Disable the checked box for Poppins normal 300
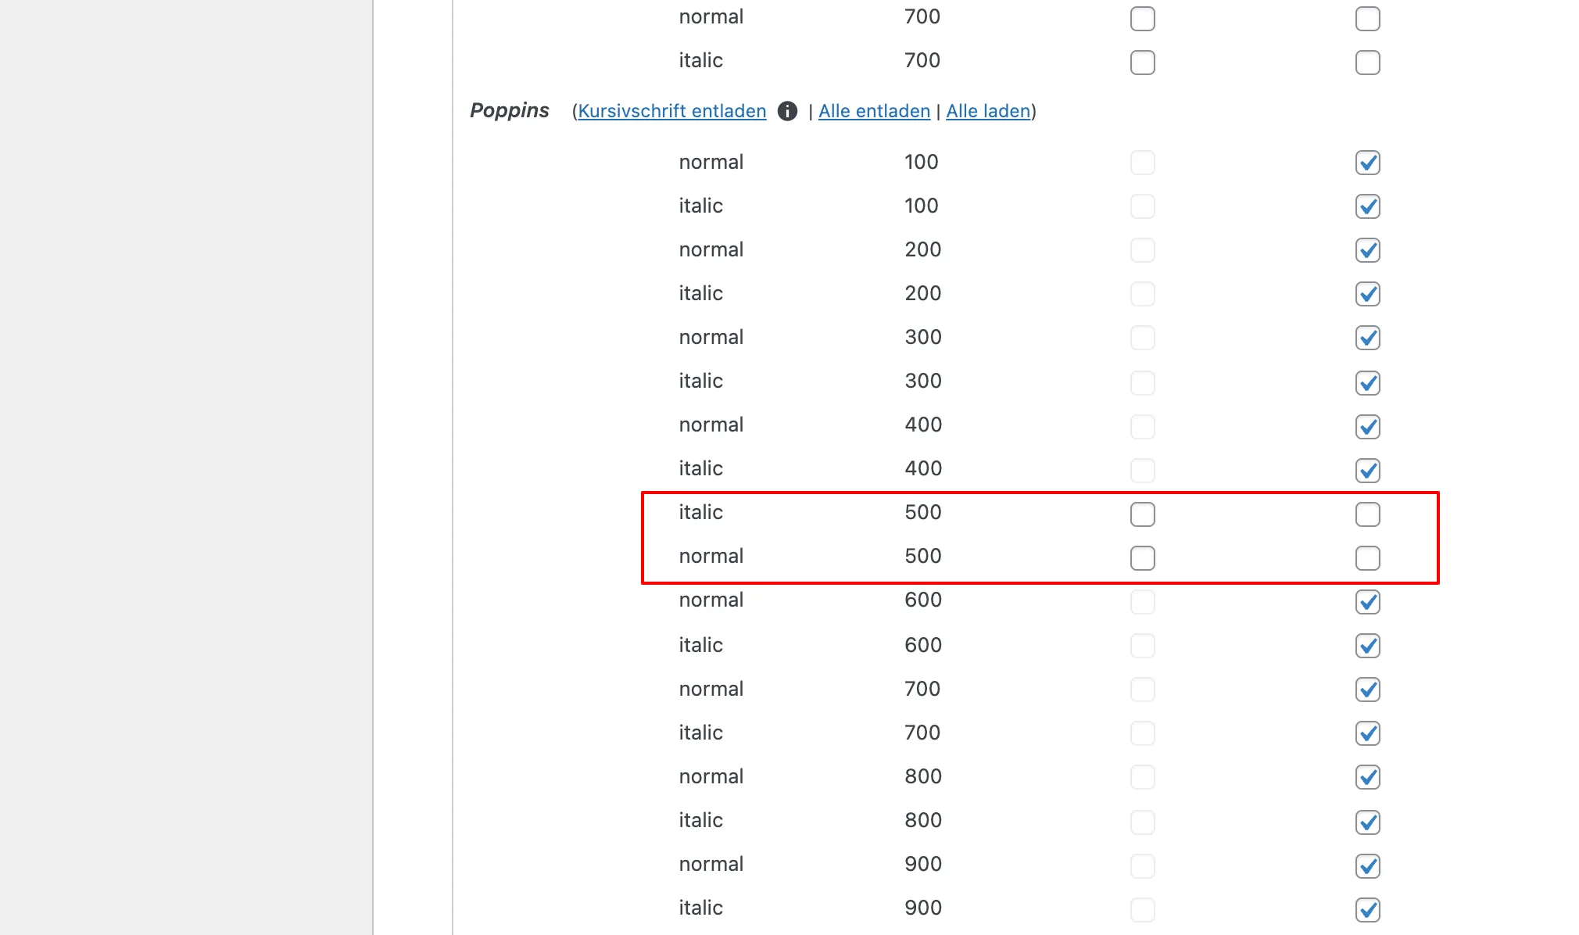This screenshot has height=935, width=1579. (1367, 338)
